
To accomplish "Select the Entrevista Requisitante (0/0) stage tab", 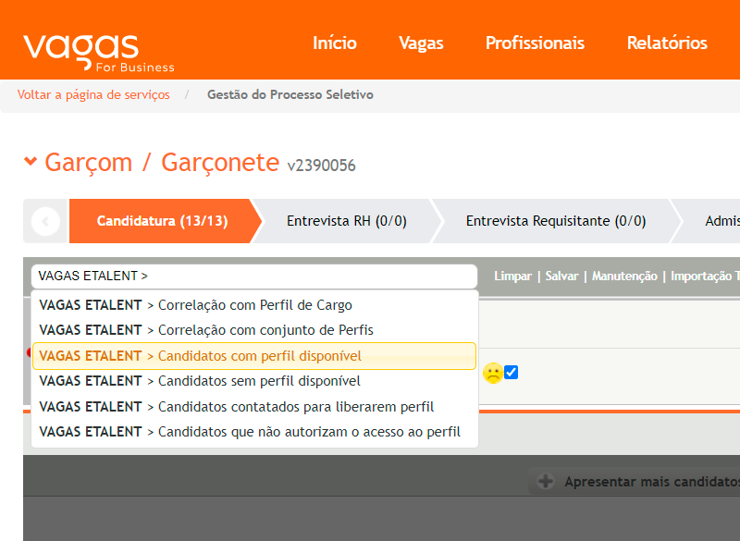I will pyautogui.click(x=556, y=221).
